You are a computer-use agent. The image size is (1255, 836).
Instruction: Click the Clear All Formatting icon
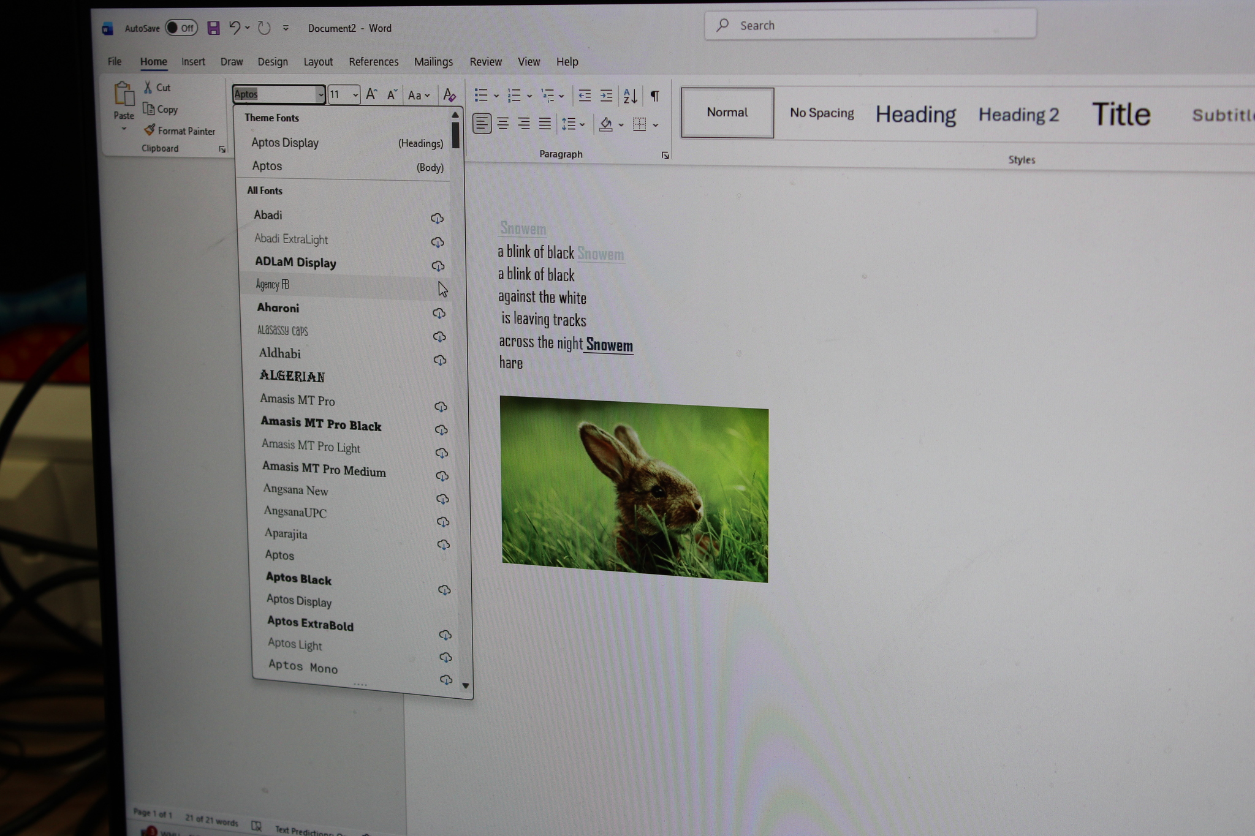tap(449, 95)
